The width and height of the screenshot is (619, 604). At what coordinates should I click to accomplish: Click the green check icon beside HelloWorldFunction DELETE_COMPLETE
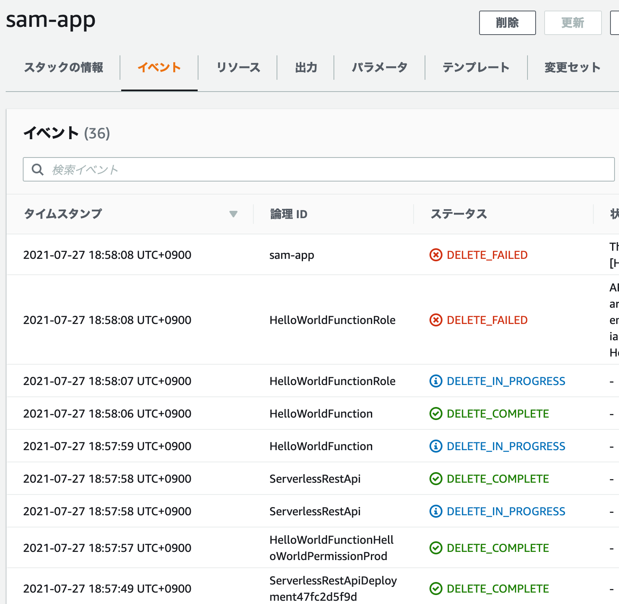click(x=435, y=414)
